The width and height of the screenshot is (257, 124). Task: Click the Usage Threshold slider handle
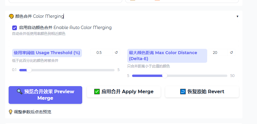[x=29, y=70]
